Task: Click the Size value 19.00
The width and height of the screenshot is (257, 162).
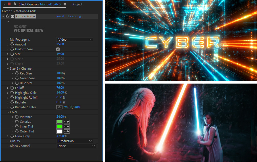Action: pos(60,54)
